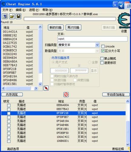Click the 描述 column header in address table
This screenshot has height=152, width=131.
pos(21,101)
